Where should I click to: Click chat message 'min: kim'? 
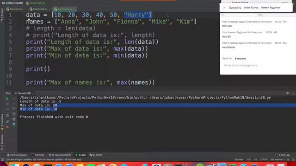coord(227,26)
